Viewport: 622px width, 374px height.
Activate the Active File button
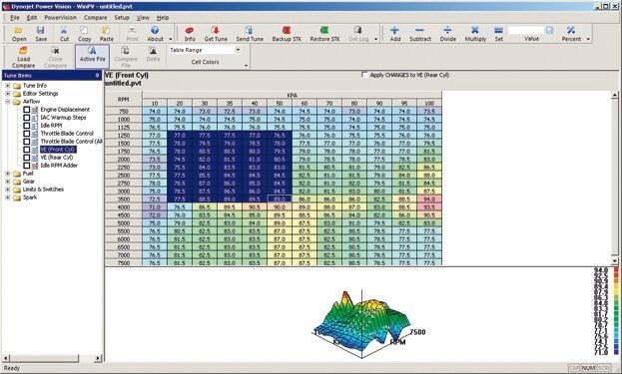coord(93,56)
